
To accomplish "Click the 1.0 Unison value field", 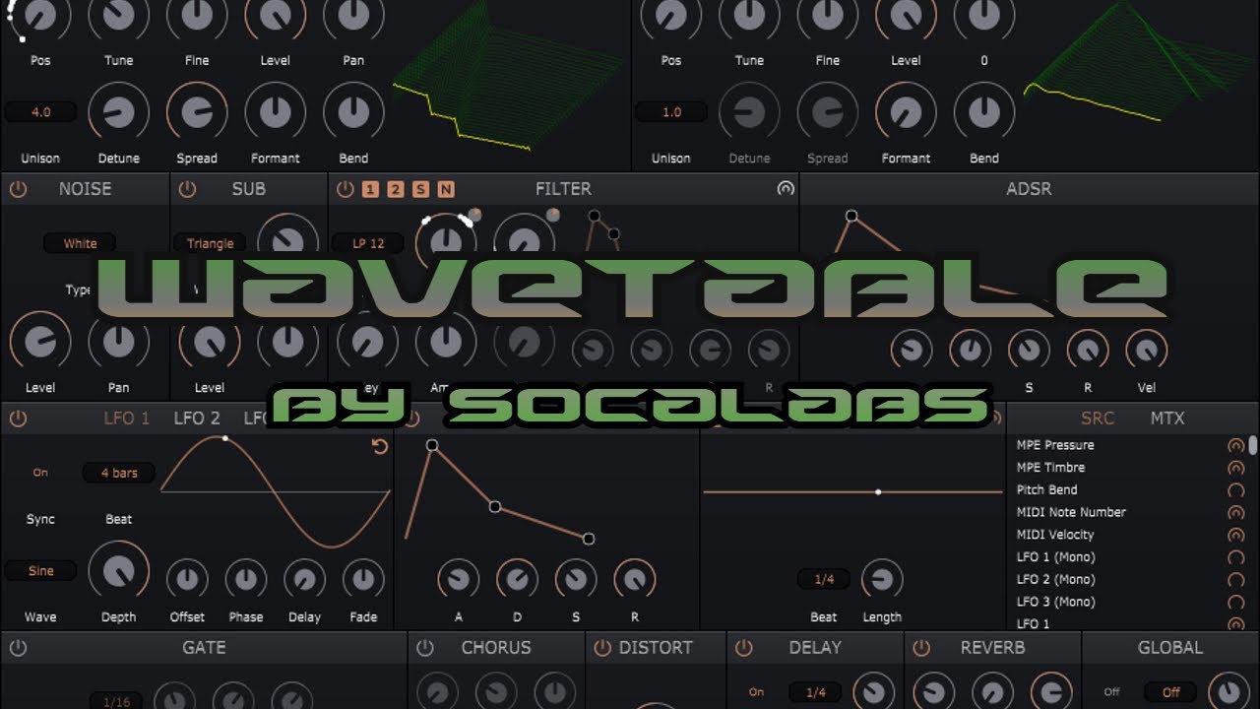I will (x=671, y=112).
